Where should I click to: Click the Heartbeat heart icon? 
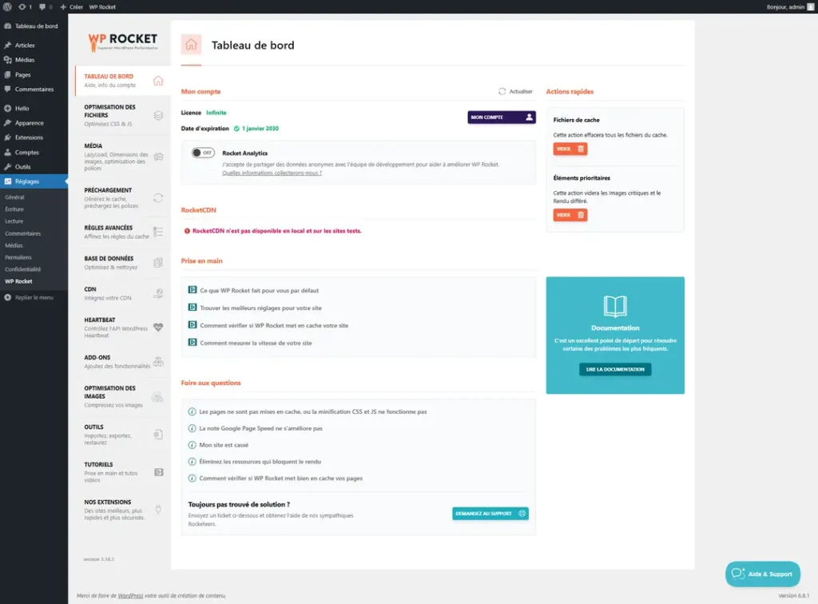pos(158,328)
